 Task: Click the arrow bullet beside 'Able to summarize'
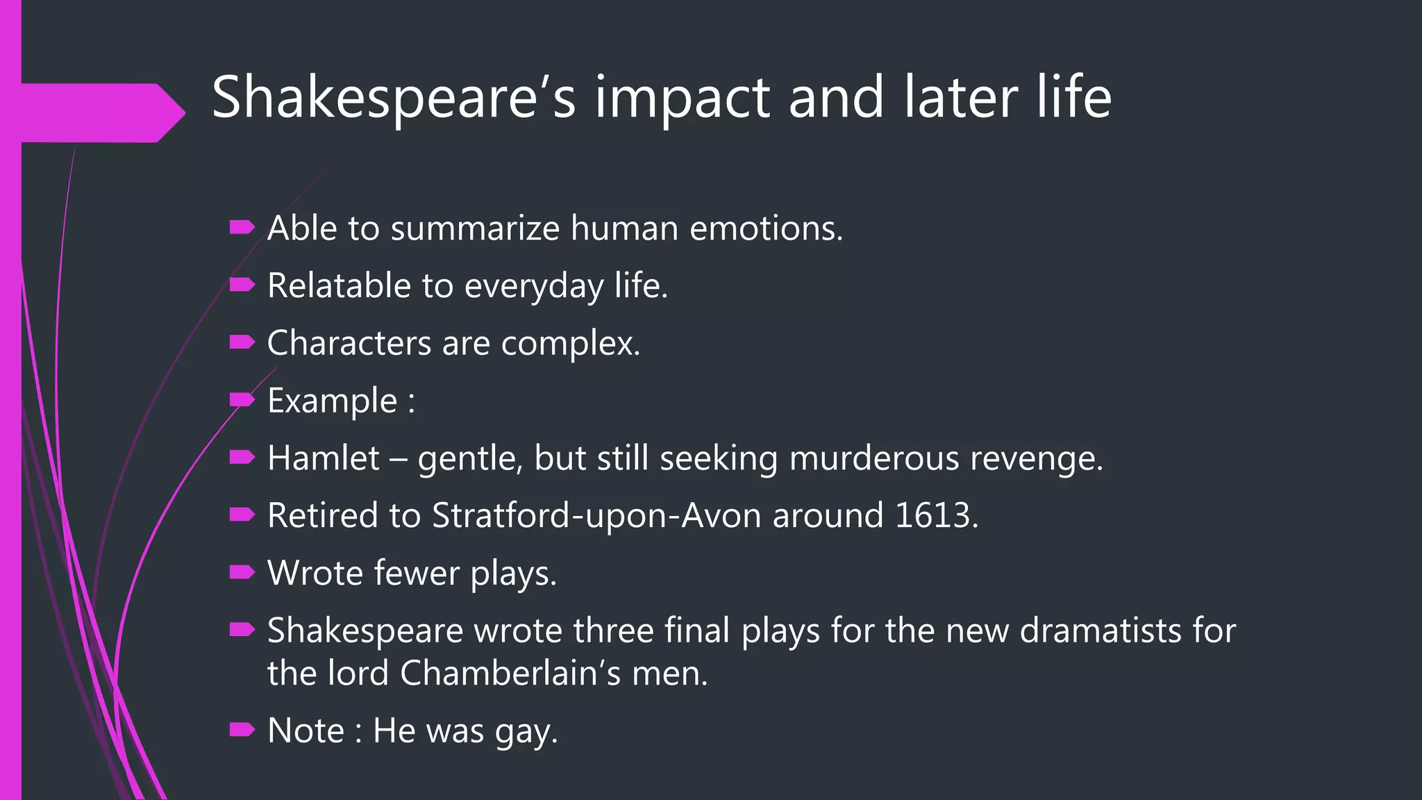point(242,227)
